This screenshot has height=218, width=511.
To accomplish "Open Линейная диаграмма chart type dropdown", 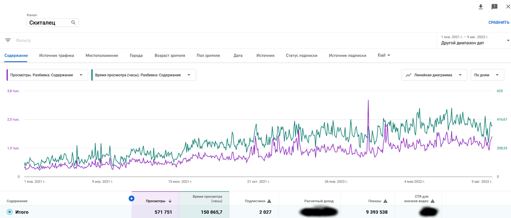I will click(x=434, y=75).
